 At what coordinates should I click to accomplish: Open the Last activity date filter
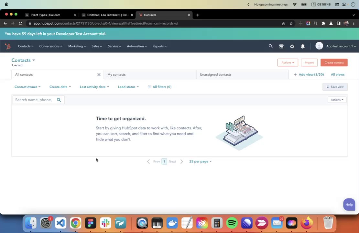[94, 87]
